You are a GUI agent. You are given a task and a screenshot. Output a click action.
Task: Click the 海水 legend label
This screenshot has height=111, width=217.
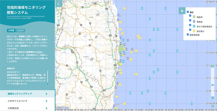click(x=192, y=12)
